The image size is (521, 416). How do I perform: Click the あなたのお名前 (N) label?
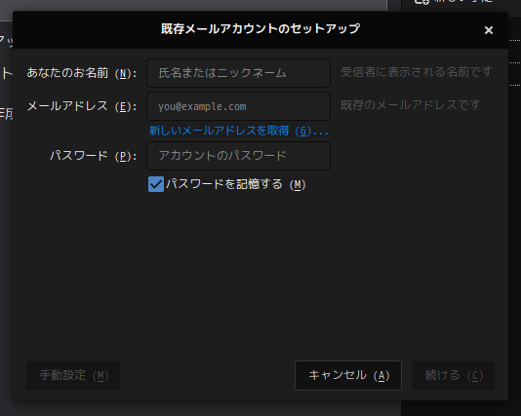coord(82,73)
